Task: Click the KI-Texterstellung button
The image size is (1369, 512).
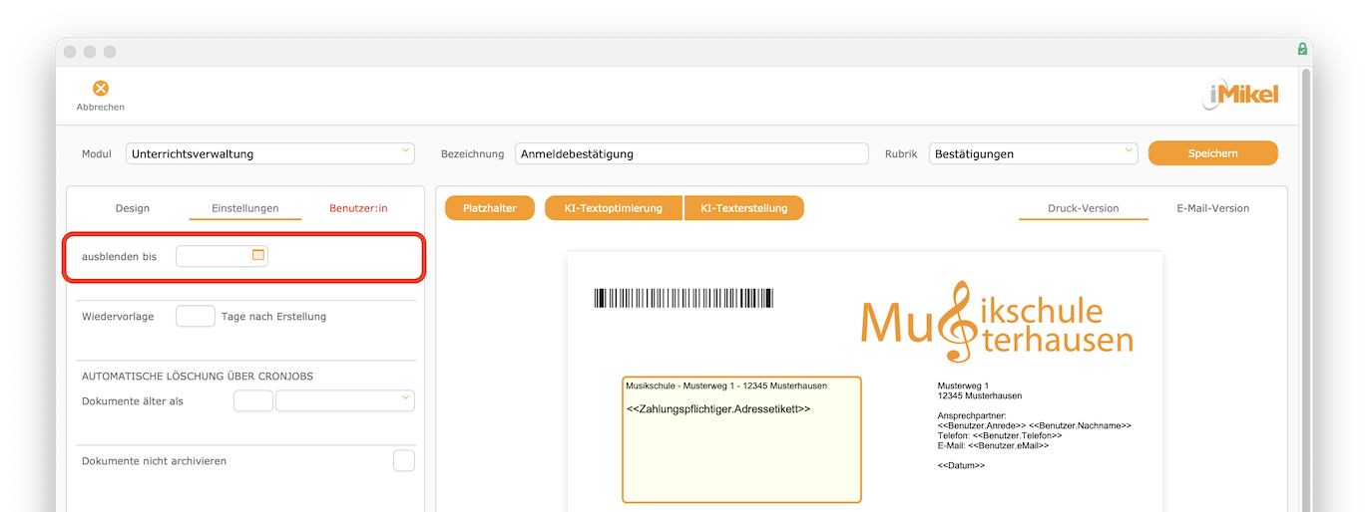Action: (x=744, y=208)
